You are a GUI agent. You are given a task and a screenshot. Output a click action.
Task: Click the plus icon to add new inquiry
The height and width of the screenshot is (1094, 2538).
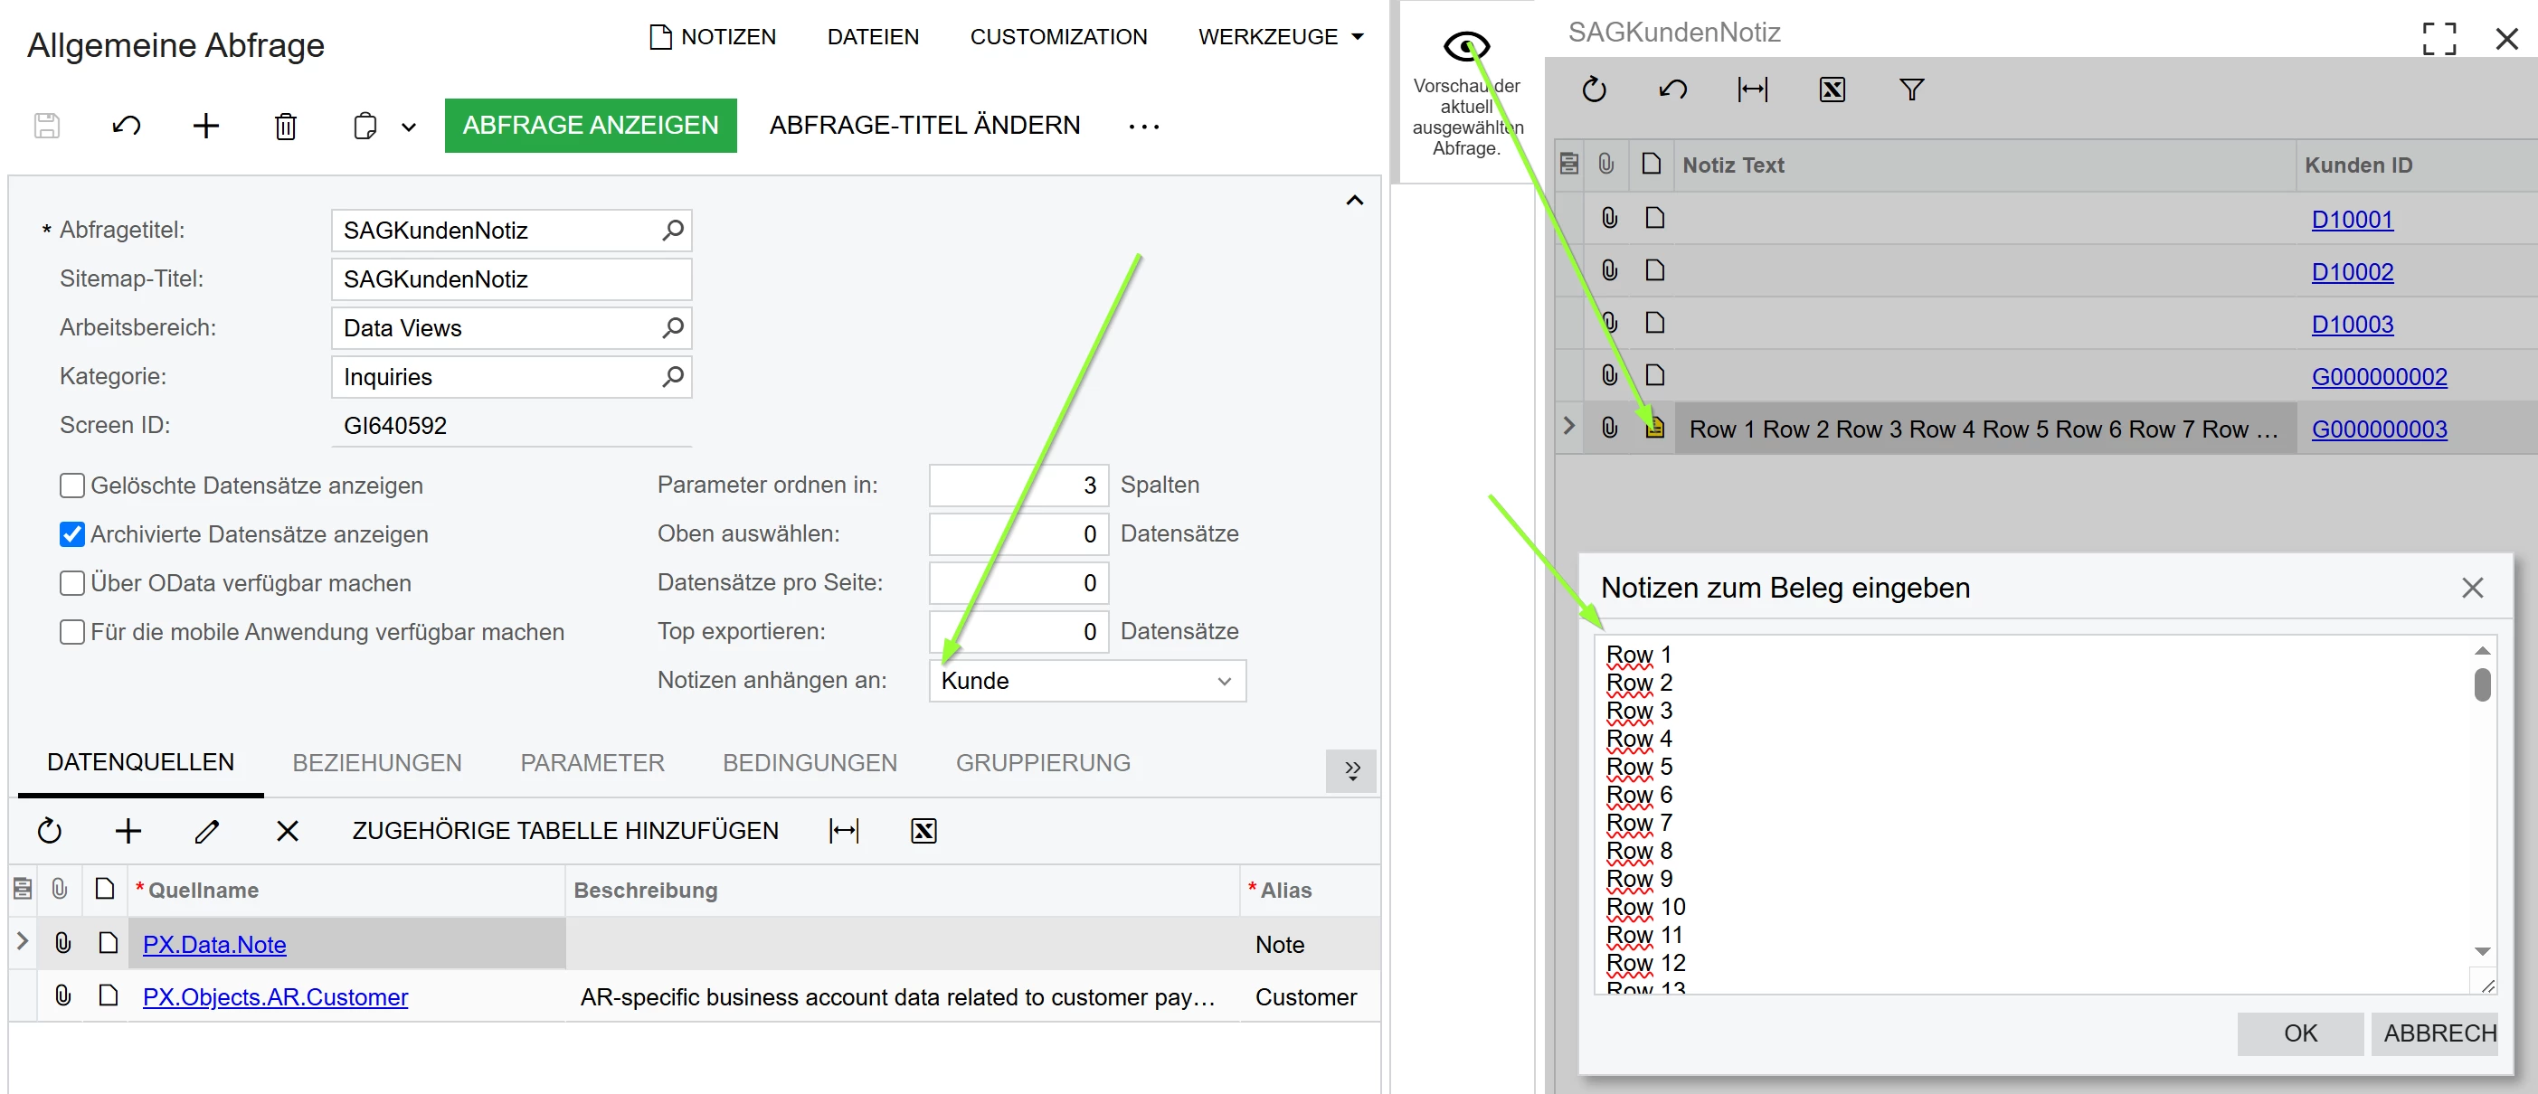(x=206, y=126)
